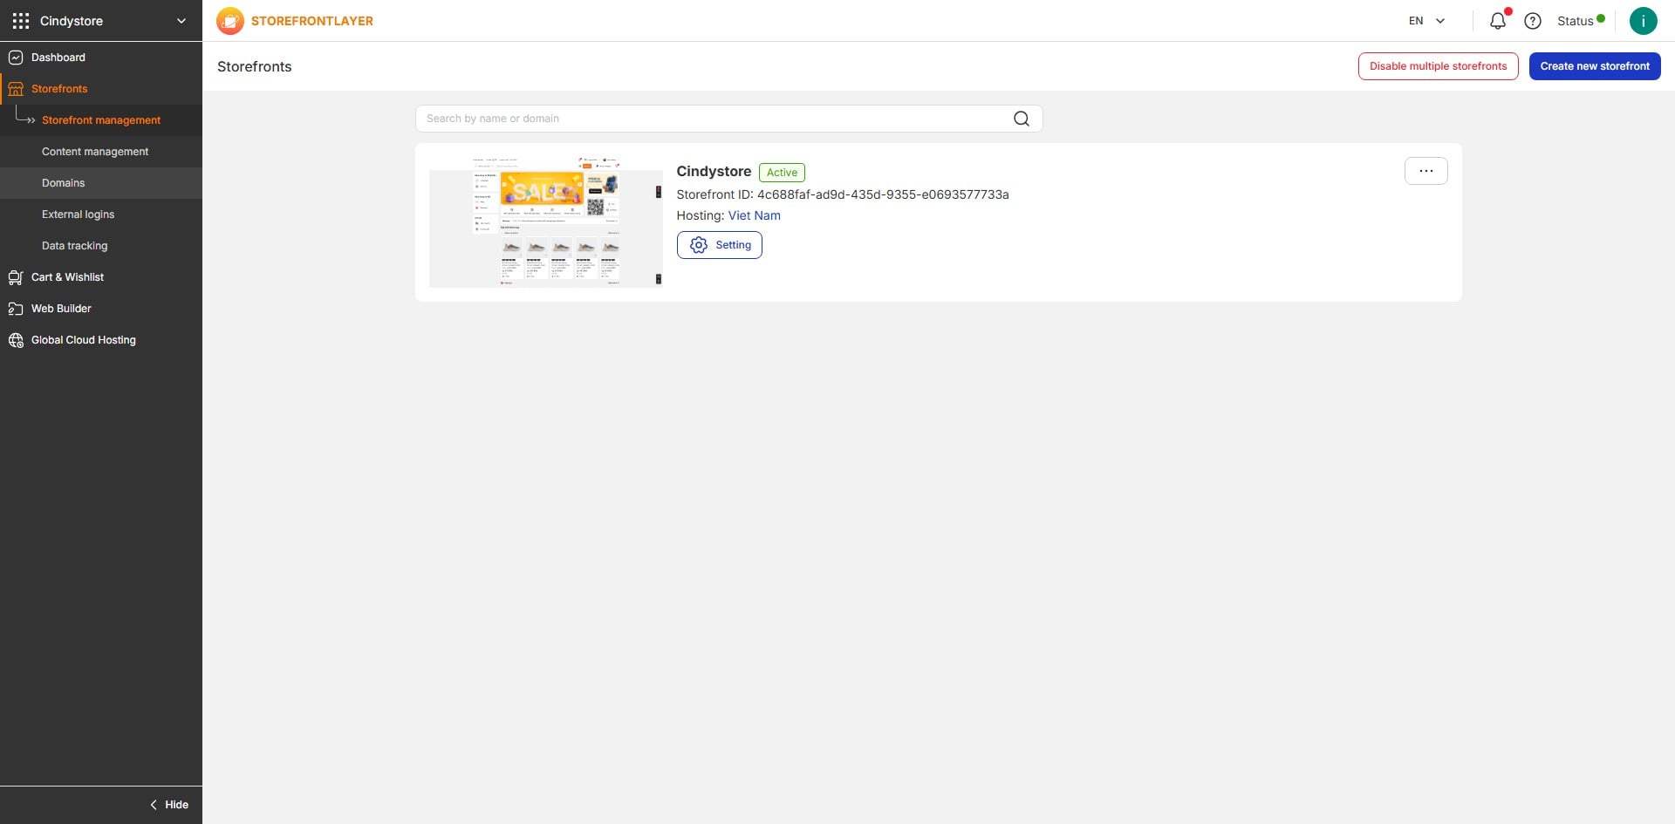The width and height of the screenshot is (1675, 824).
Task: Open the notification bell
Action: [1498, 20]
